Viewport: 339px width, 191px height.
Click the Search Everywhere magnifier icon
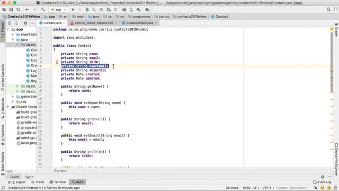pos(328,10)
